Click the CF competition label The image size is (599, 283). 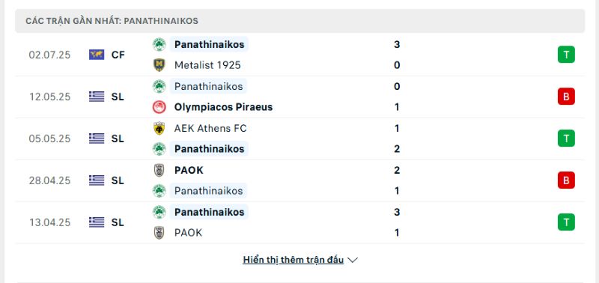coord(118,55)
